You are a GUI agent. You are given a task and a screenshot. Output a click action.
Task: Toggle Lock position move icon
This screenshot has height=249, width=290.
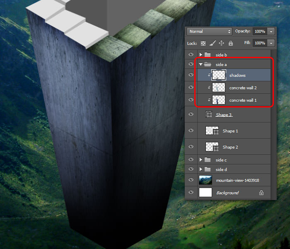221,43
